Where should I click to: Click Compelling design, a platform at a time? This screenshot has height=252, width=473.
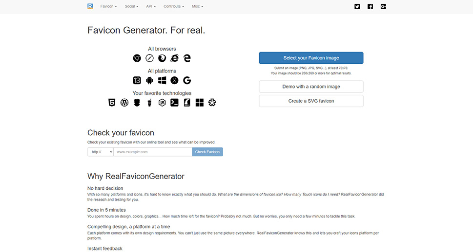point(129,227)
